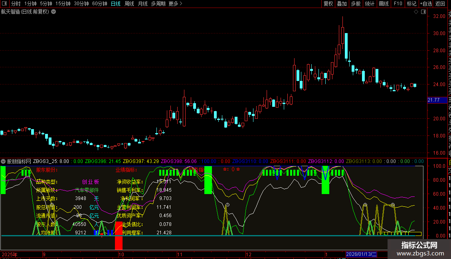
Task: Switch to 分时 intraday view
Action: coord(16,4)
